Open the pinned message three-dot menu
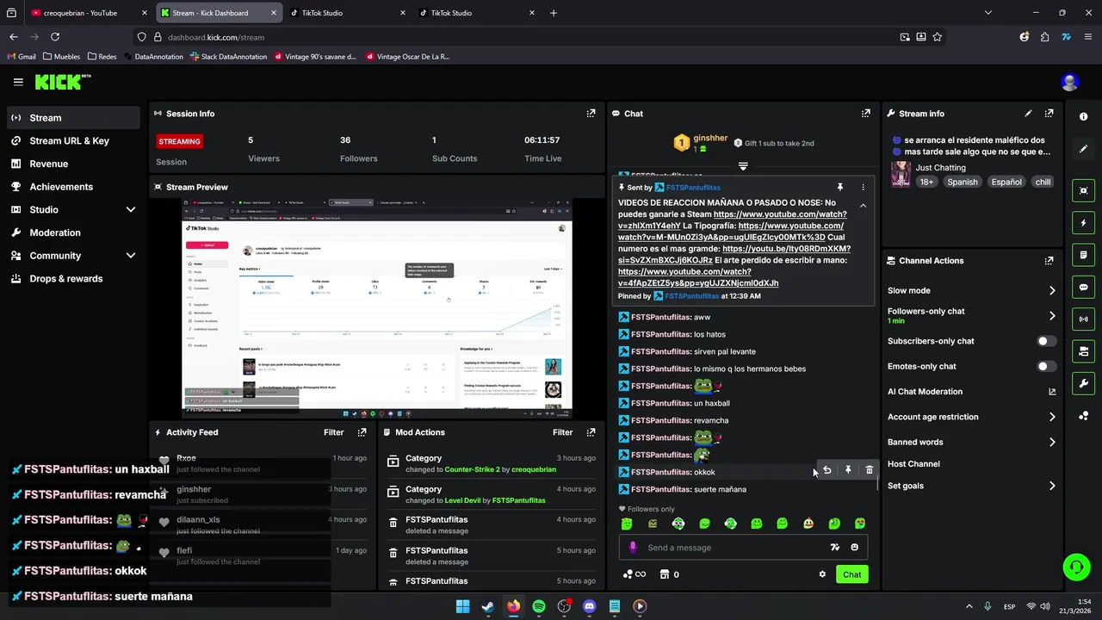 [863, 187]
